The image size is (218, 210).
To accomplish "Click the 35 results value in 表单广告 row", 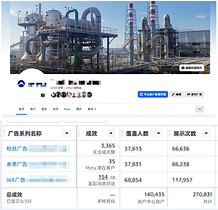I will click(112, 161).
